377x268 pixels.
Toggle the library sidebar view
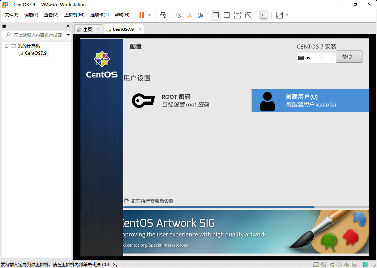(x=216, y=15)
